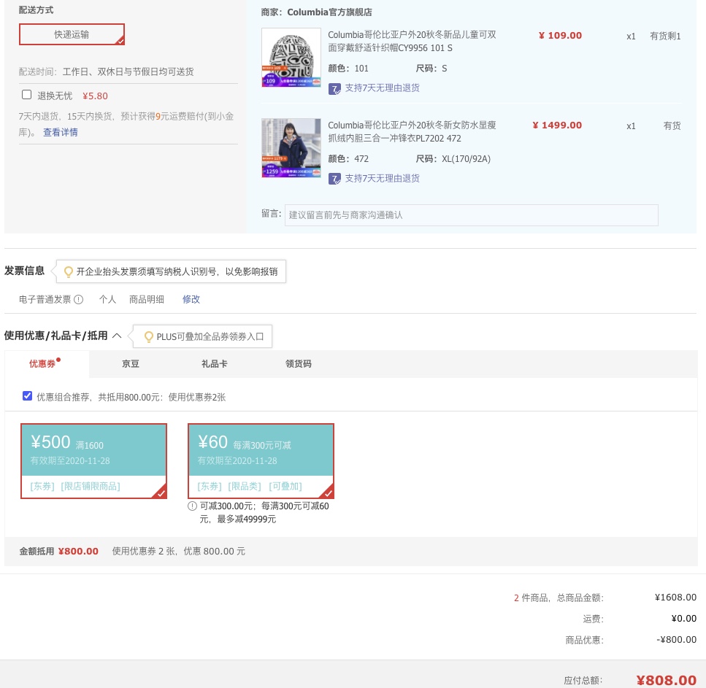
Task: Click the 7-day return icon under the hat
Action: pyautogui.click(x=334, y=88)
